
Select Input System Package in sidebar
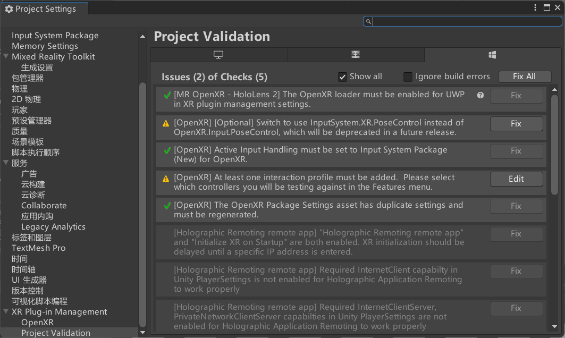pyautogui.click(x=55, y=36)
